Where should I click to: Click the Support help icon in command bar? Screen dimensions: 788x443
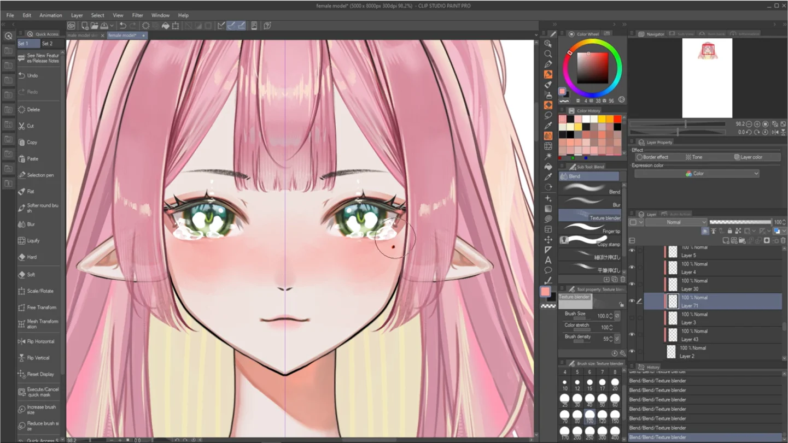[267, 26]
